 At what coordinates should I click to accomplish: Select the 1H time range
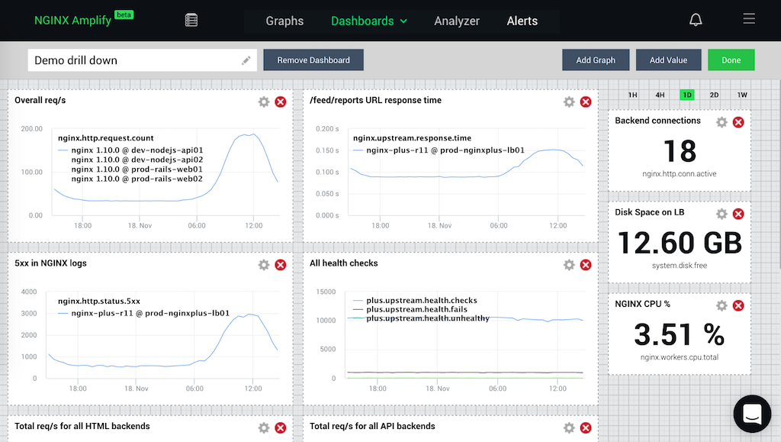tap(632, 95)
